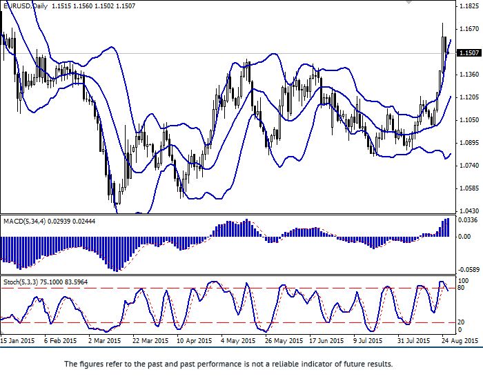The height and width of the screenshot is (381, 483).
Task: Click the 1.0430 price axis label
Action: click(x=469, y=211)
